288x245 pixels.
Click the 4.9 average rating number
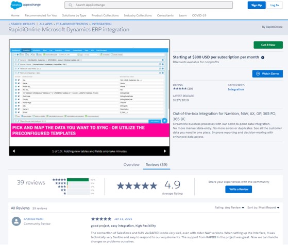pyautogui.click(x=172, y=184)
